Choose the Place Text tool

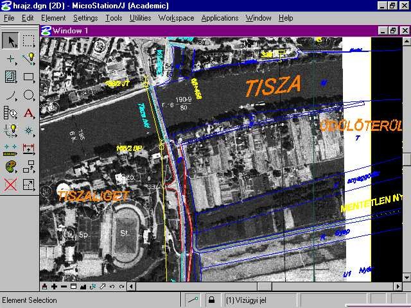(29, 113)
